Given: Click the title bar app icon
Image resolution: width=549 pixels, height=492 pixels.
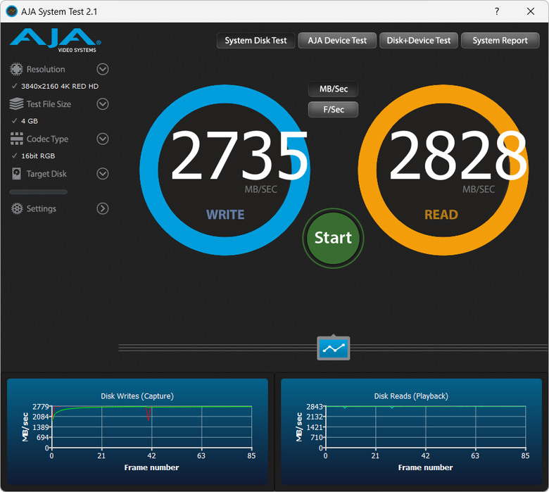Looking at the screenshot, I should point(11,11).
